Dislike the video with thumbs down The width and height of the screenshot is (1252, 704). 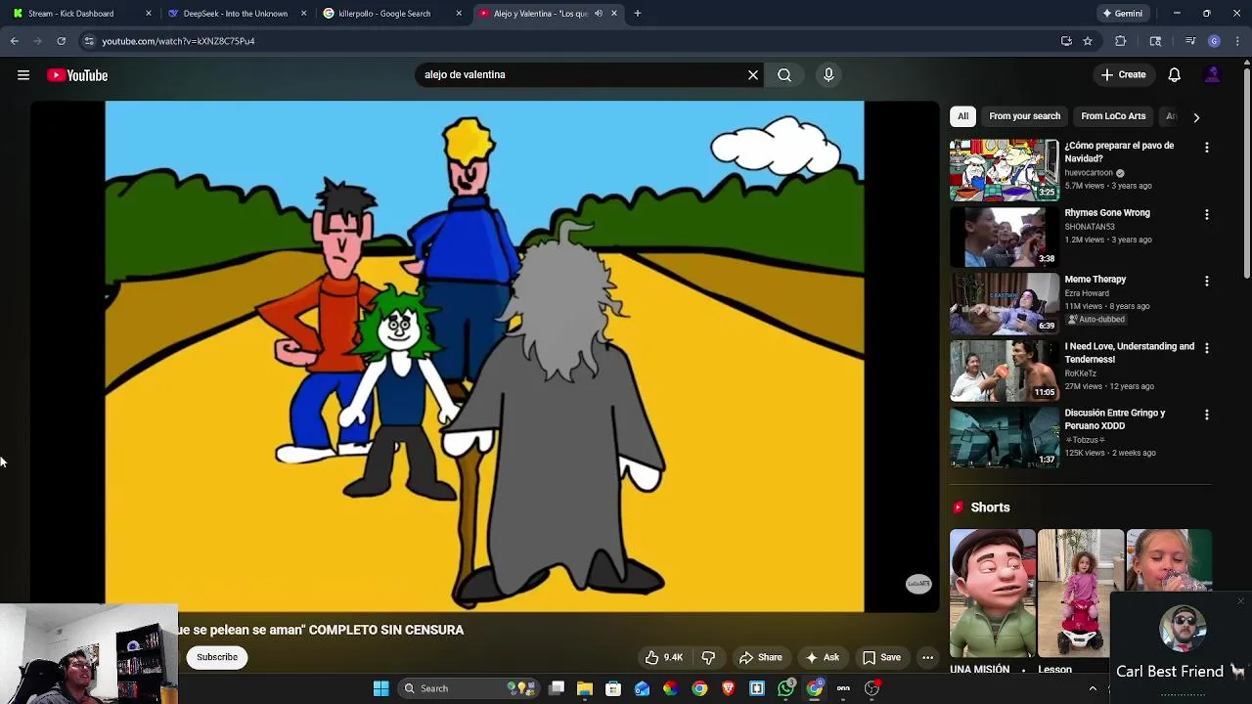click(709, 657)
